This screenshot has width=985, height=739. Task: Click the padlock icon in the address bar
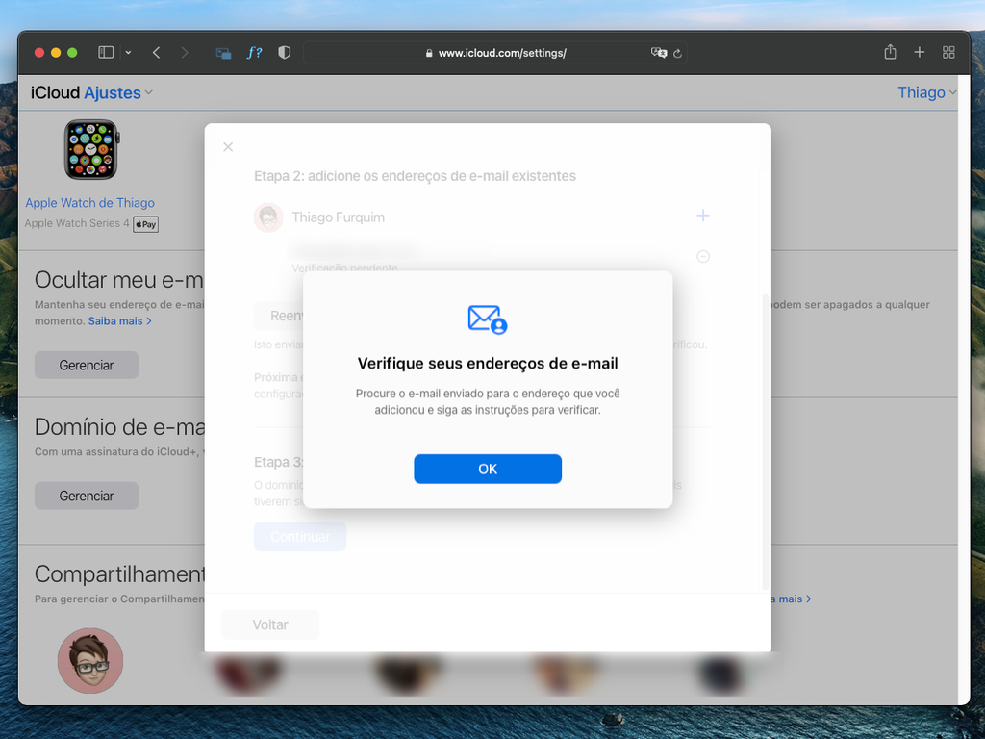point(429,54)
